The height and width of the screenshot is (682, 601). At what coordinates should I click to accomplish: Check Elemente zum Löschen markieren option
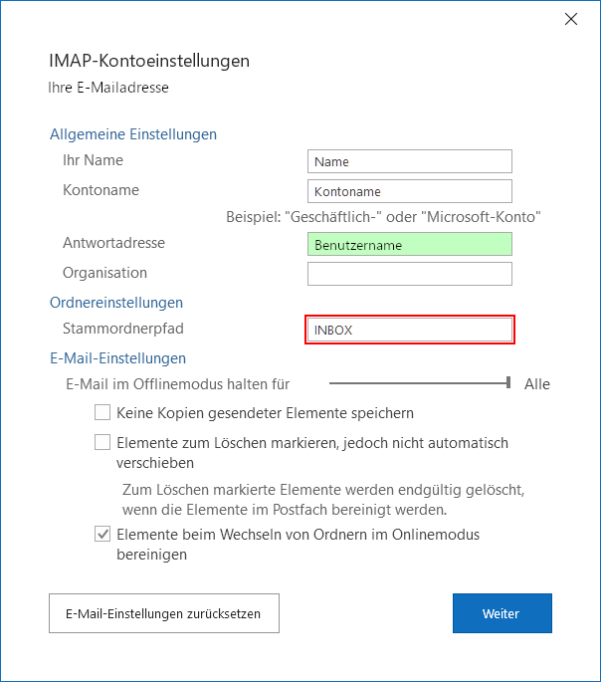(102, 442)
